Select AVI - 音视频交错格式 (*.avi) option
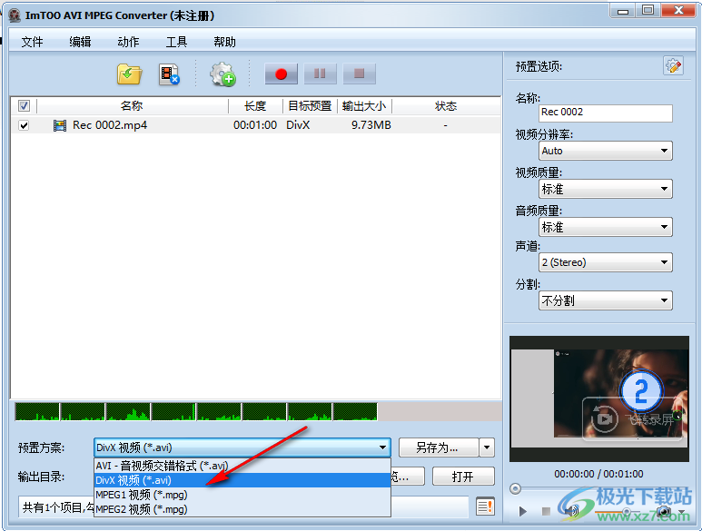Image resolution: width=702 pixels, height=531 pixels. [x=242, y=466]
